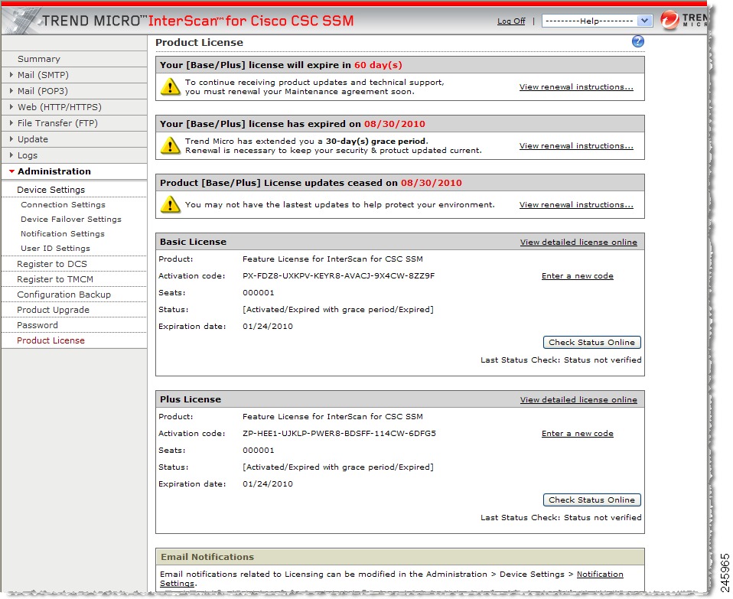Image resolution: width=733 pixels, height=599 pixels.
Task: Open the Summary page
Action: tap(39, 59)
